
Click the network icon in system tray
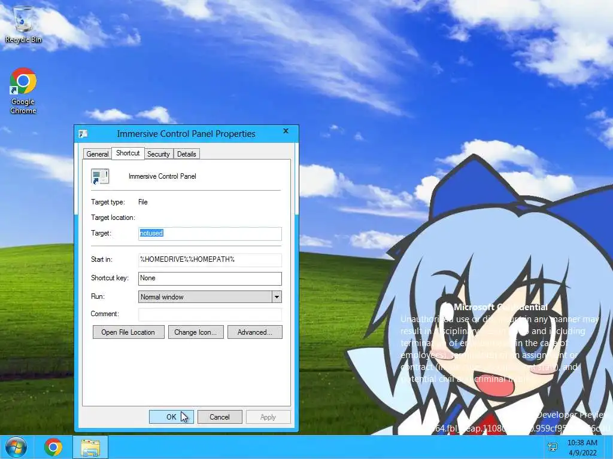(x=553, y=447)
